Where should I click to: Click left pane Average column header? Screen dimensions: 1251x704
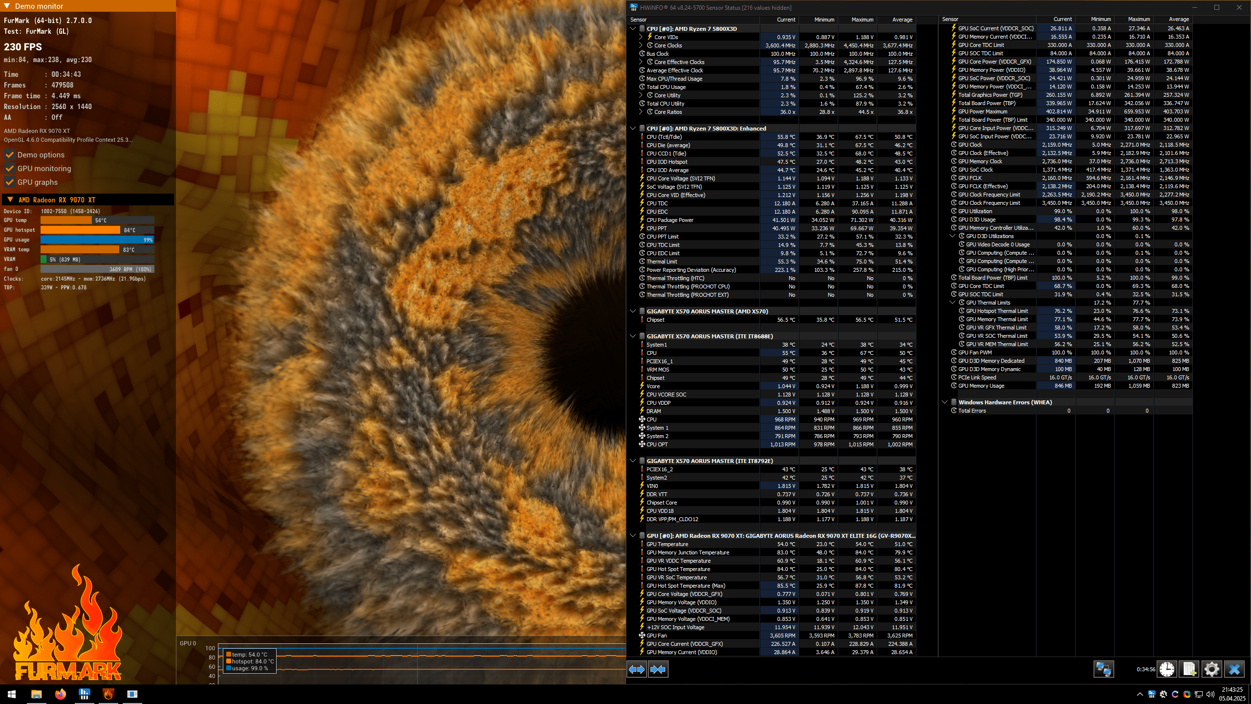point(897,20)
